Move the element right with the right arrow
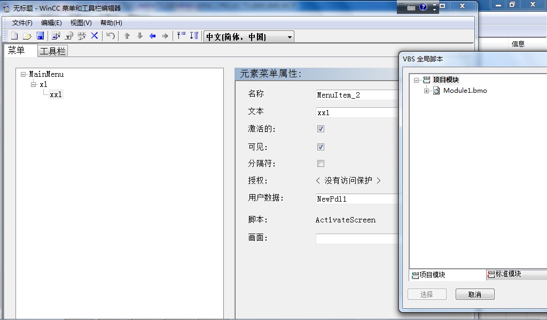The width and height of the screenshot is (547, 320). point(165,36)
